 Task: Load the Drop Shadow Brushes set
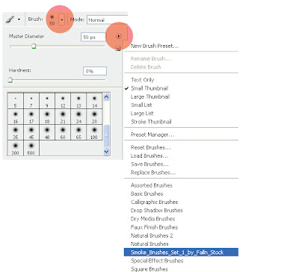coord(156,211)
